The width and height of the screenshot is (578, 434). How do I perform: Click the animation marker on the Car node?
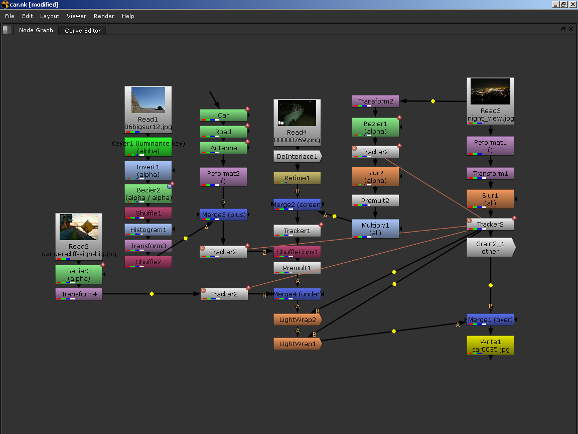click(x=247, y=109)
